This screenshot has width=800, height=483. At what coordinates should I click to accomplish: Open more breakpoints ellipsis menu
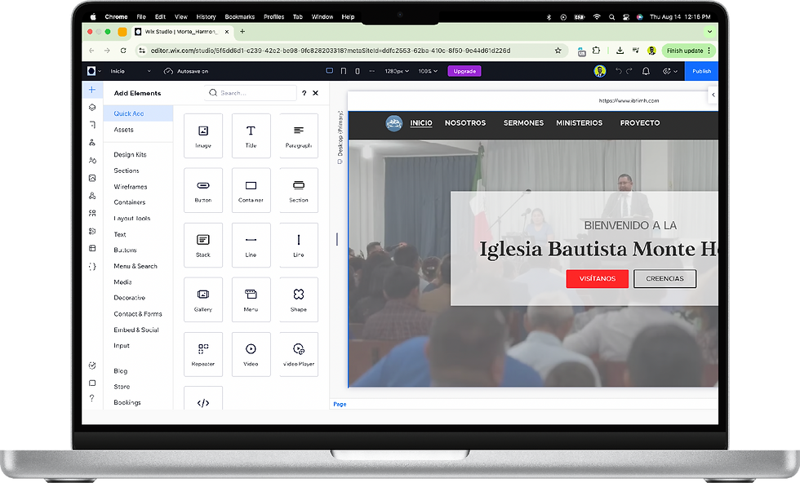click(371, 71)
